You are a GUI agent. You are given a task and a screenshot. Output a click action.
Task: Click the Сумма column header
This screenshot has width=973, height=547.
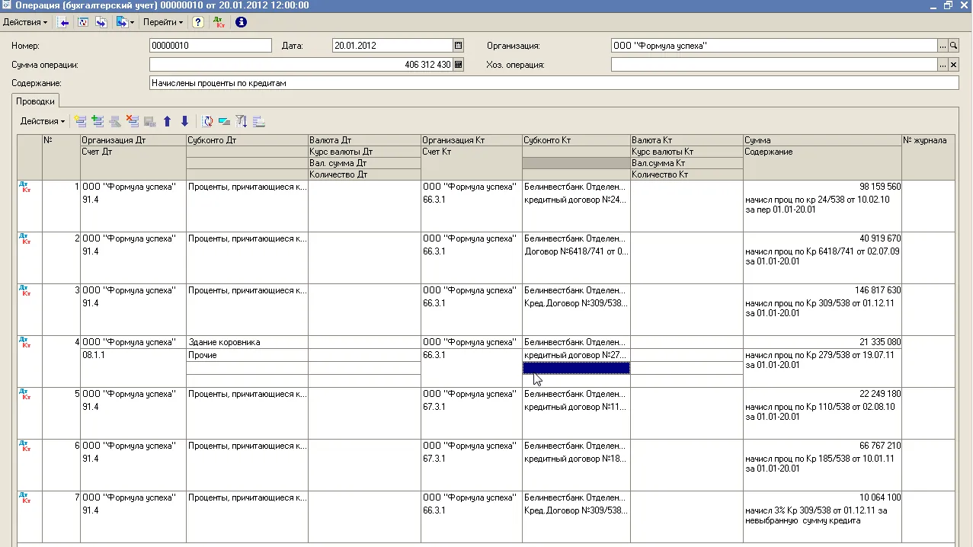tap(823, 140)
